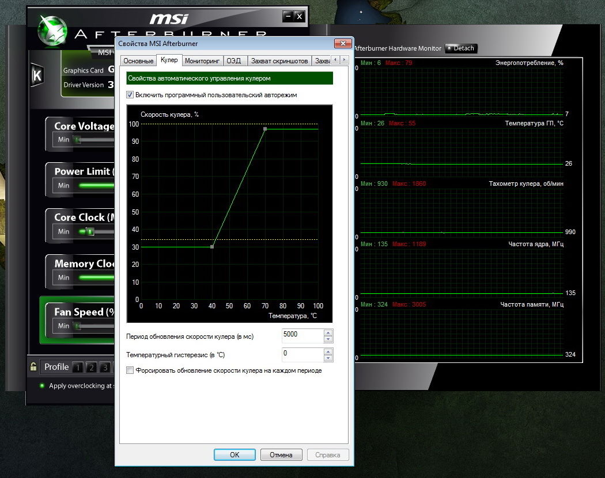Select Profile slot 1
Image resolution: width=605 pixels, height=478 pixels.
coord(78,367)
